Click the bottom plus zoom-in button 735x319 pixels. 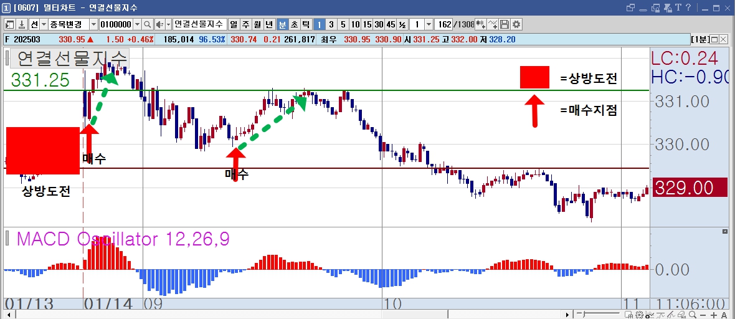tap(714, 315)
